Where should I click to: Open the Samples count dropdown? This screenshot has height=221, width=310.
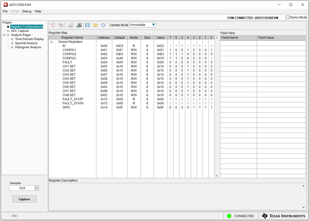36,188
